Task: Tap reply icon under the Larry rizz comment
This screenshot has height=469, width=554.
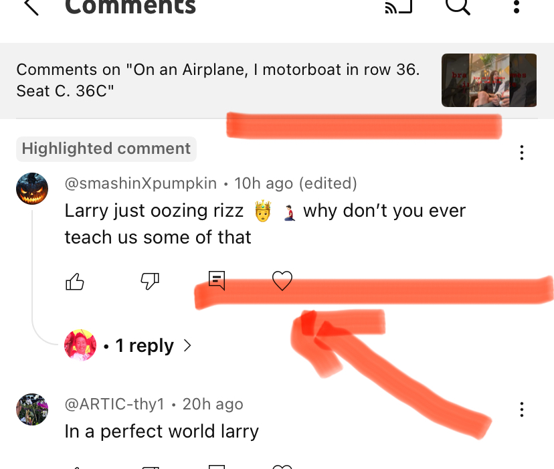Action: click(x=216, y=280)
